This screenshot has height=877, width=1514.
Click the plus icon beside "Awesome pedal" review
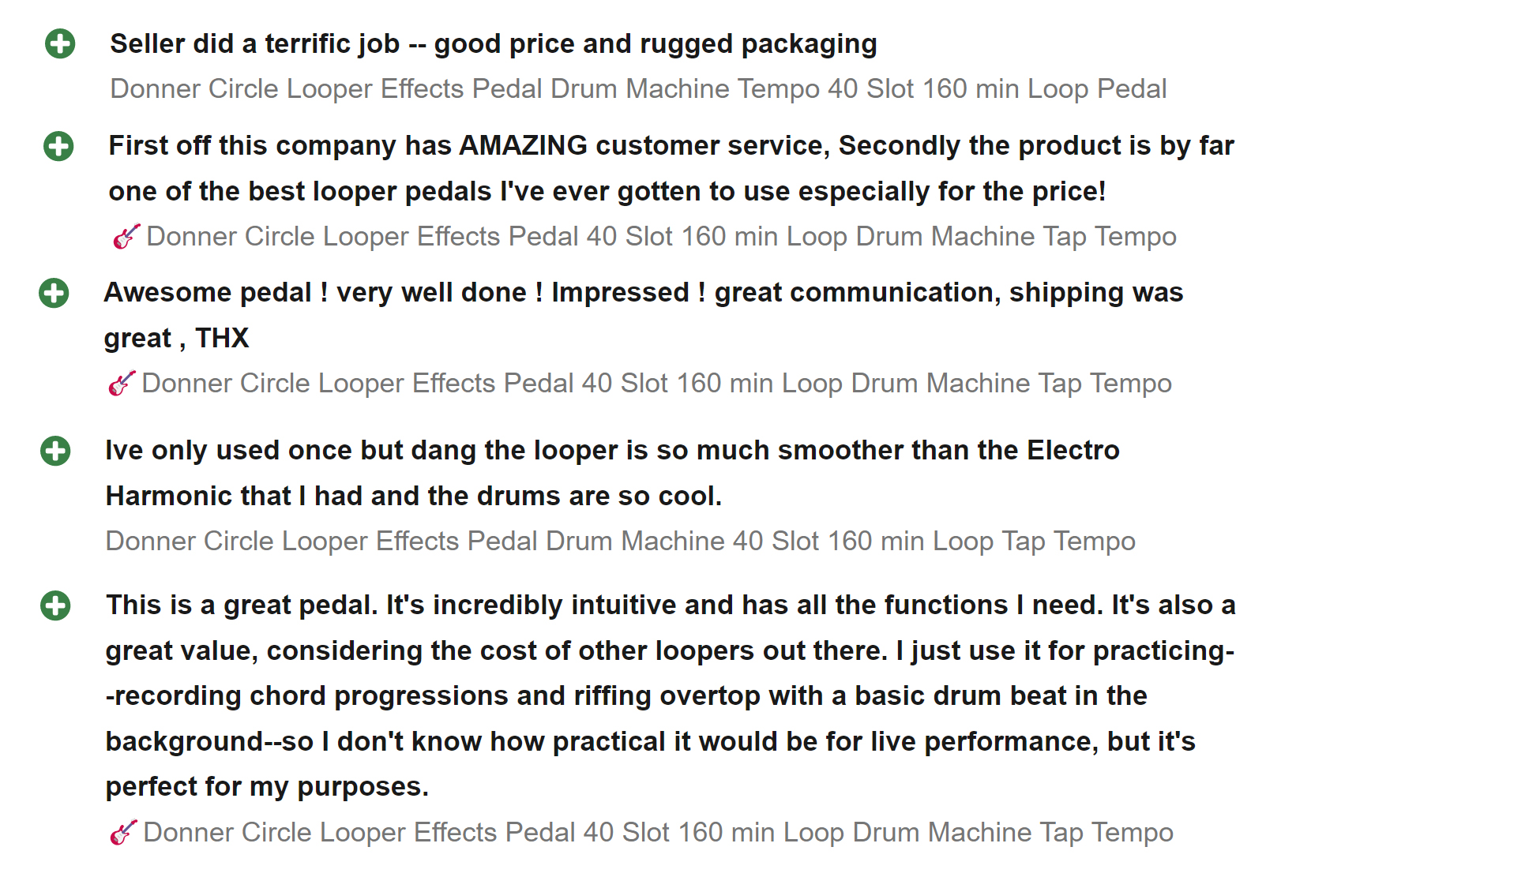tap(54, 293)
